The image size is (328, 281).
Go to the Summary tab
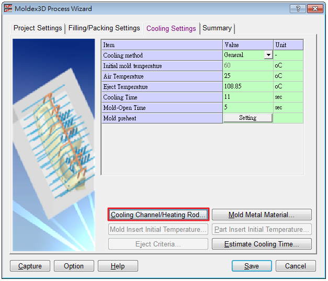point(217,28)
